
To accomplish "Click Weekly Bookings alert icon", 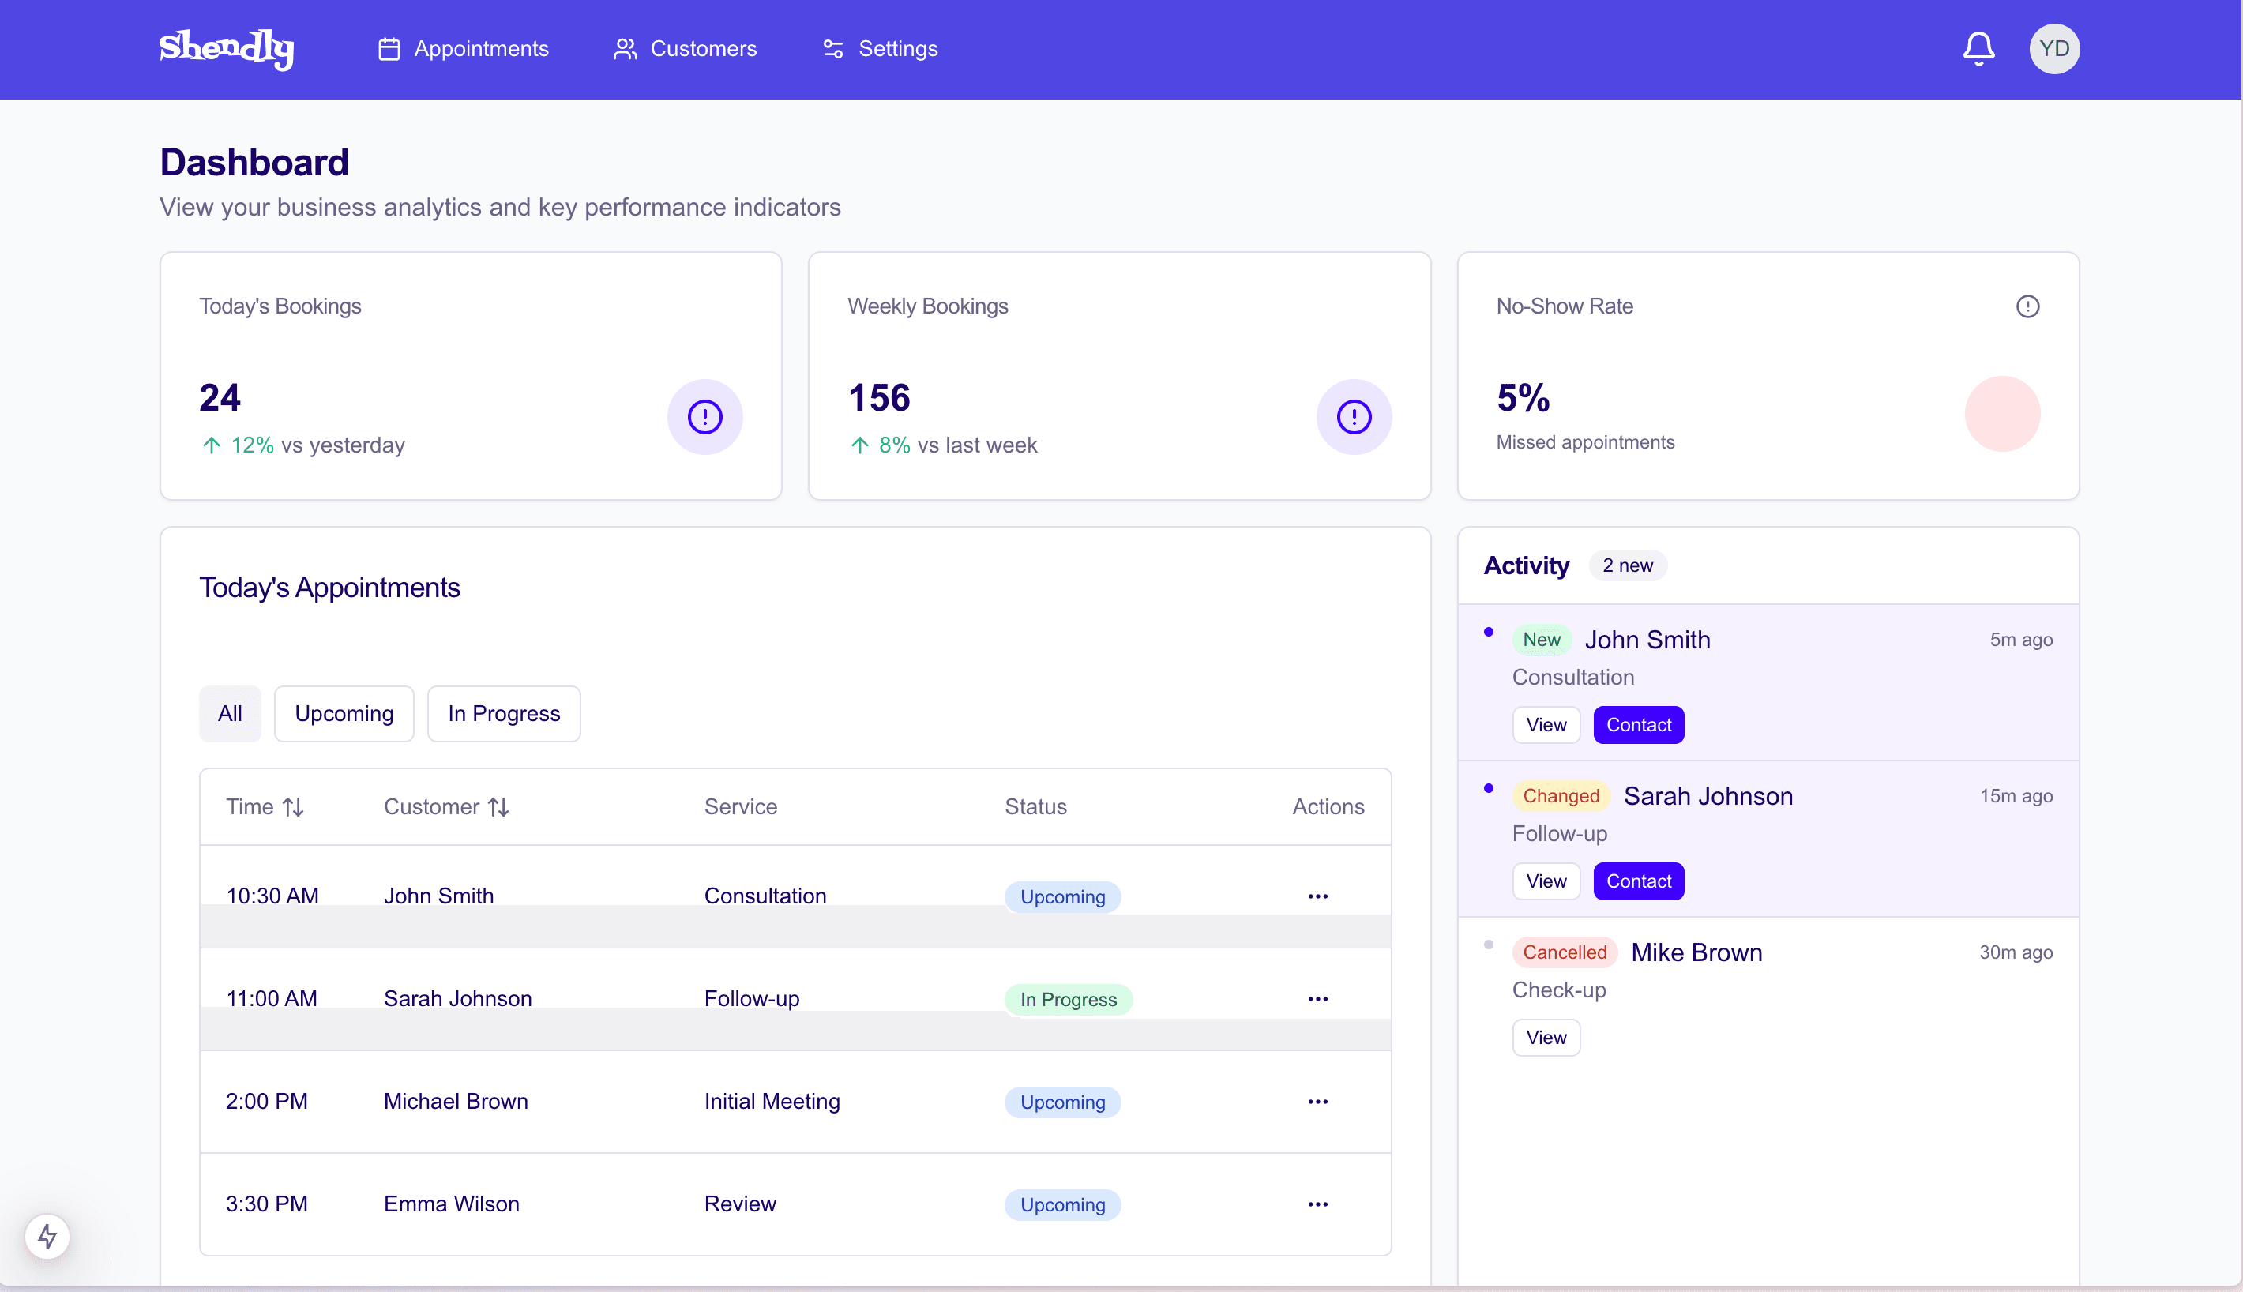I will click(1353, 417).
